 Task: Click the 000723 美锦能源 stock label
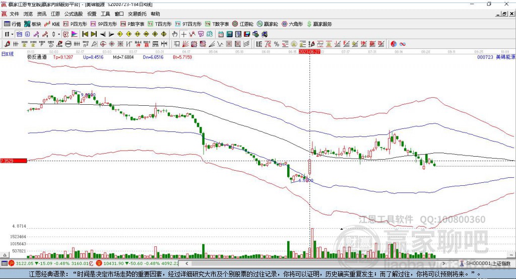[496, 57]
